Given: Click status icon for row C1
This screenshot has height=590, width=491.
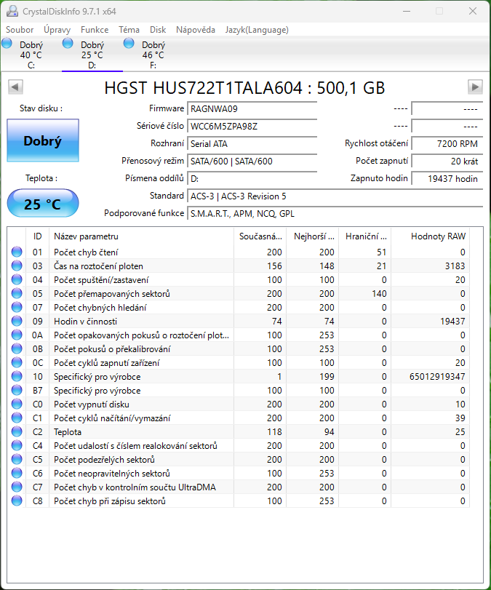Looking at the screenshot, I should [x=17, y=418].
